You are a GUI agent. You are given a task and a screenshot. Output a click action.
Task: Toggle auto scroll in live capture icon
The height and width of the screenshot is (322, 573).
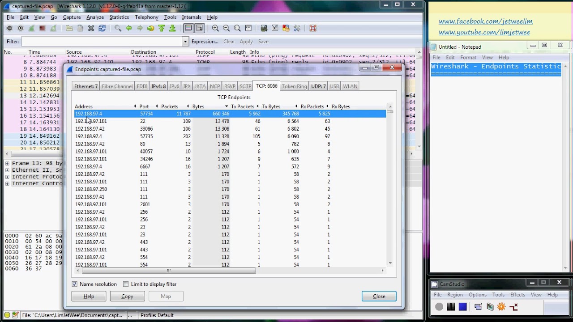pyautogui.click(x=199, y=28)
